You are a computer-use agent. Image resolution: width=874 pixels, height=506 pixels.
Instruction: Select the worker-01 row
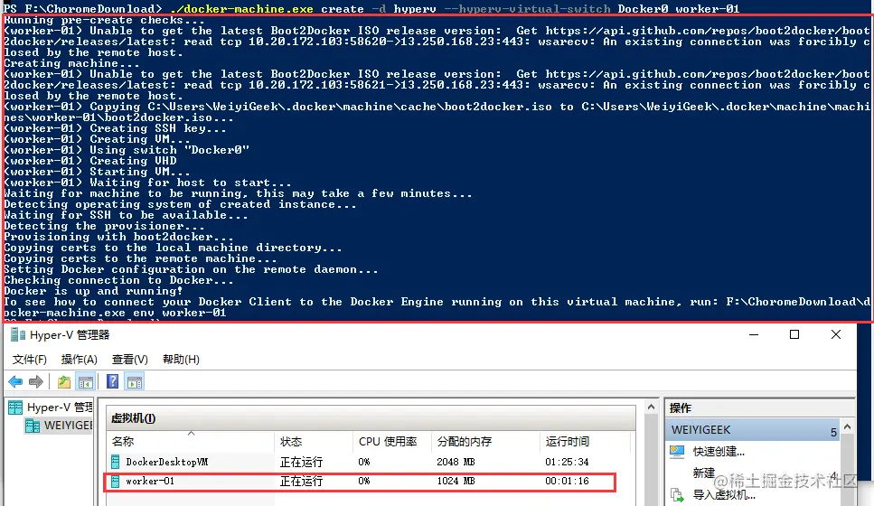[360, 481]
